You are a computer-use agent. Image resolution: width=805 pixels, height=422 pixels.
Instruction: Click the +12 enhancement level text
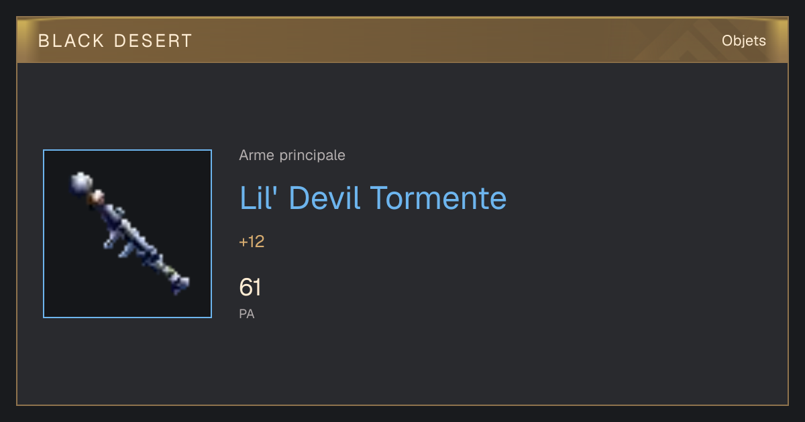(x=252, y=242)
